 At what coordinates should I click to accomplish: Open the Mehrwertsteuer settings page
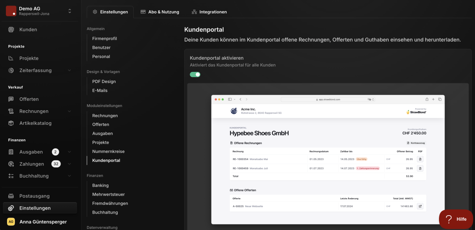tap(109, 194)
